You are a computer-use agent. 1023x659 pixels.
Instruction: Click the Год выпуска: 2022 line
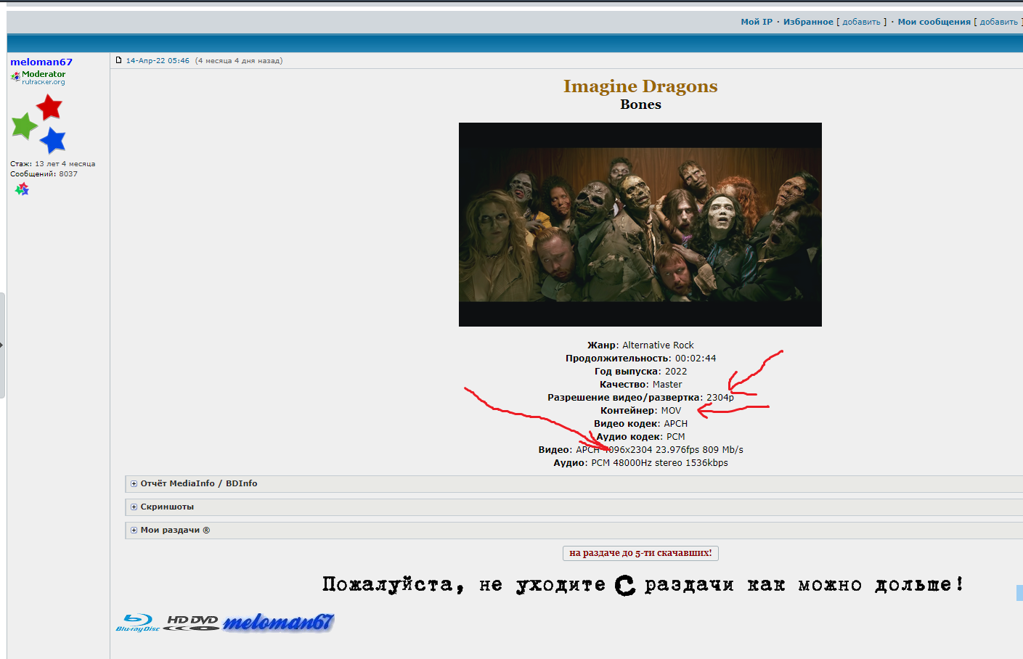pos(640,372)
